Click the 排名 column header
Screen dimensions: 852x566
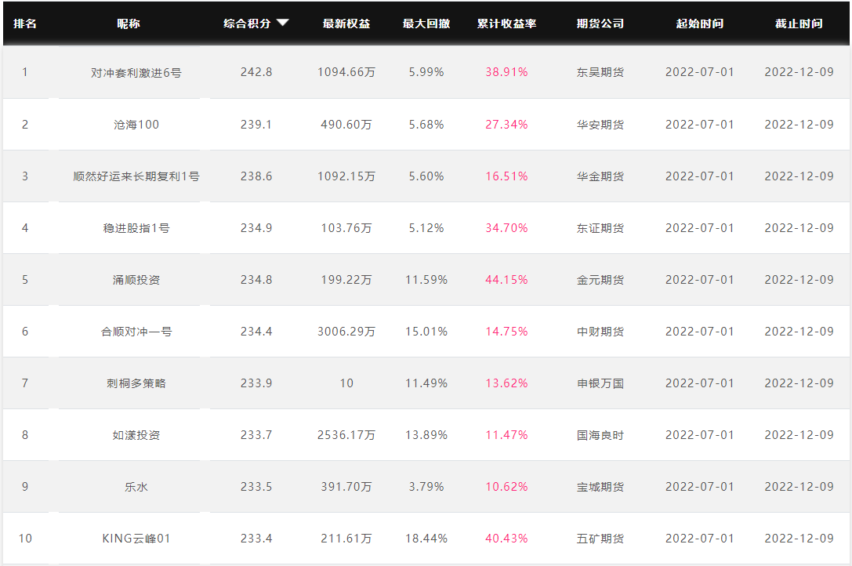click(25, 24)
